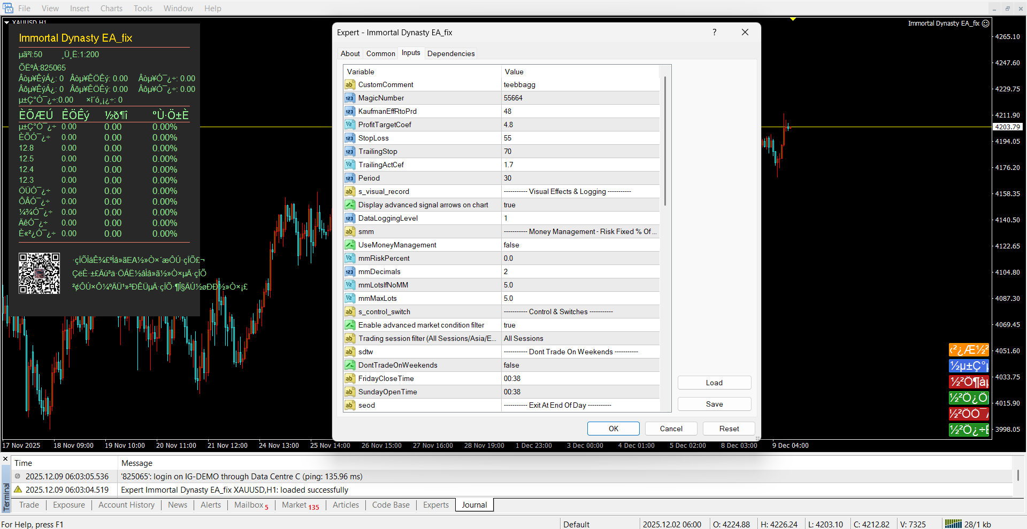The width and height of the screenshot is (1027, 529).
Task: Click the CustomComment string type icon
Action: tap(349, 85)
